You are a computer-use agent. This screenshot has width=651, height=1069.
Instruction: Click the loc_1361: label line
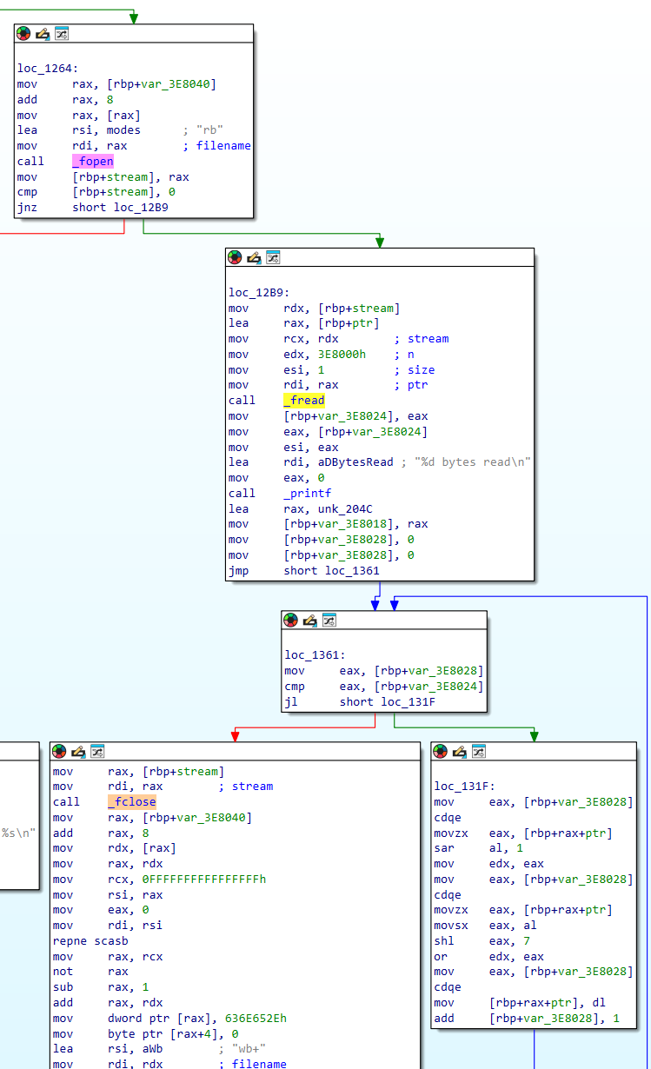click(316, 655)
